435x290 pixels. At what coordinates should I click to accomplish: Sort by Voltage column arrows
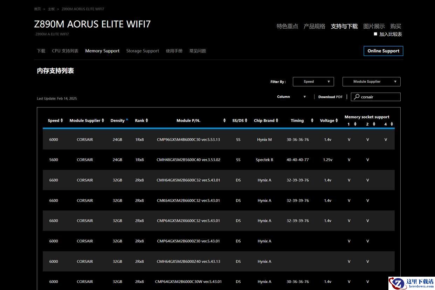pos(337,120)
